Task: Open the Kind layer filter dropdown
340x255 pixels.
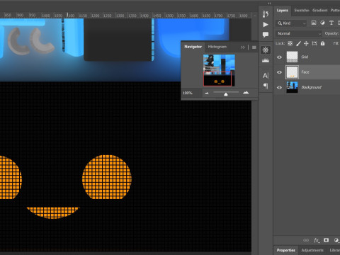Action: [x=291, y=23]
